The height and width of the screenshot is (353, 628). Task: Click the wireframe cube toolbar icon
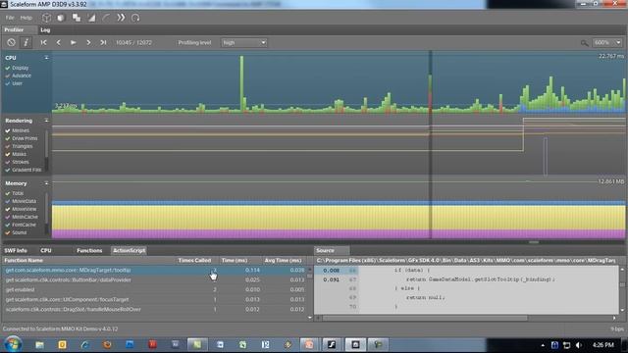46,18
